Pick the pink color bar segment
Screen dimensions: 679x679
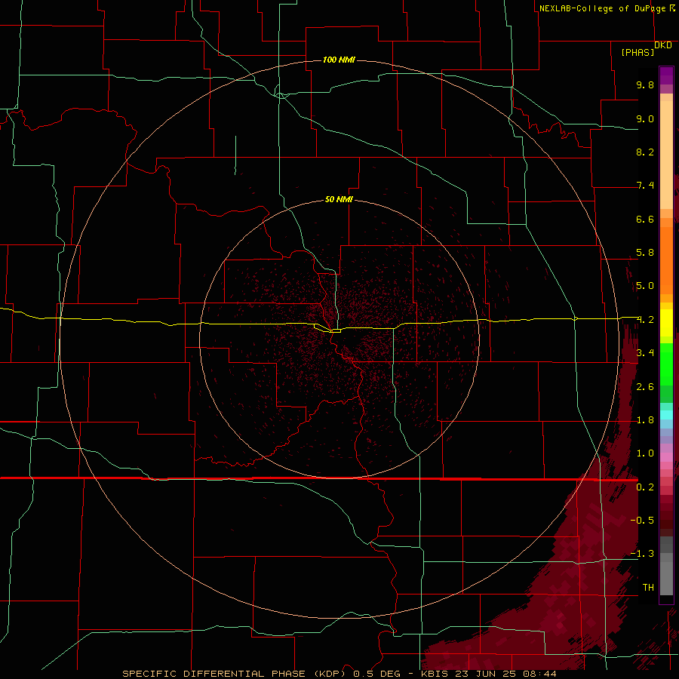666,457
